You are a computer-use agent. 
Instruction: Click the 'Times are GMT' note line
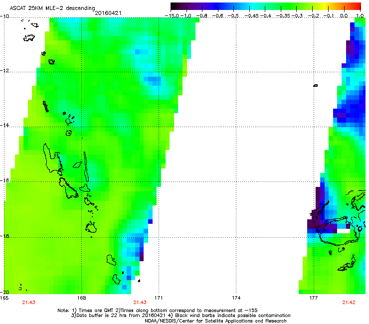pos(158,311)
